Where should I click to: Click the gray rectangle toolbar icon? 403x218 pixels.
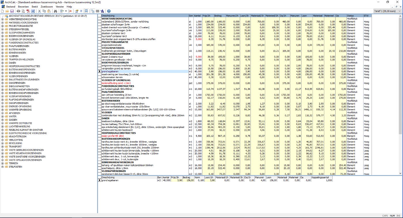pyautogui.click(x=97, y=11)
